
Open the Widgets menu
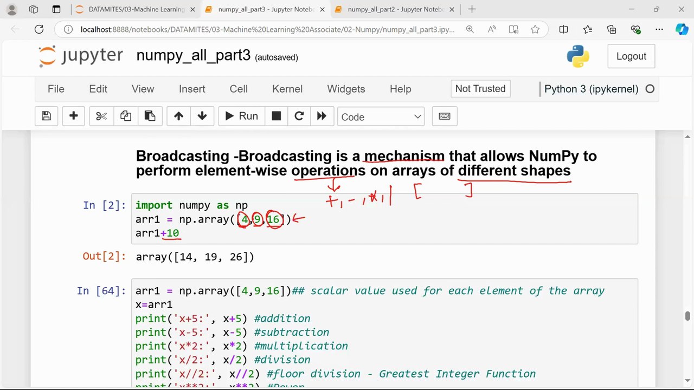[x=346, y=89]
